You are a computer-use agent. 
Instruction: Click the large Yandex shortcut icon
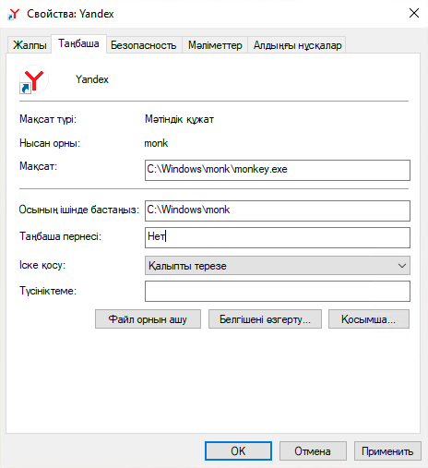coord(33,79)
